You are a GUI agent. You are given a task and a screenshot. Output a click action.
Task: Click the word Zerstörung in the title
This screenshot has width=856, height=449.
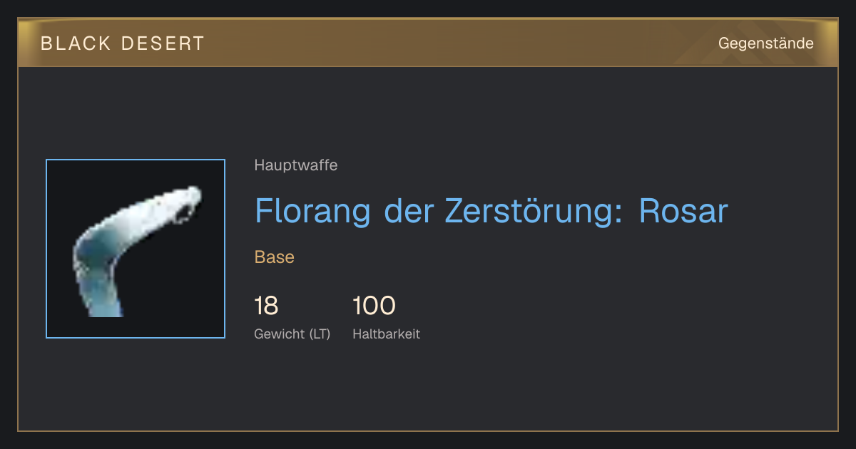(526, 211)
